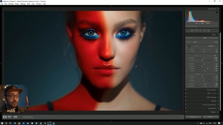Open the notification center icon

[219, 123]
